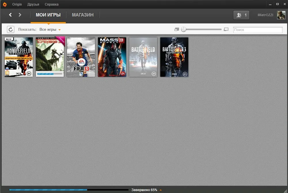Screen dimensions: 288x193
Task: Open the Справка menu
Action: point(52,4)
